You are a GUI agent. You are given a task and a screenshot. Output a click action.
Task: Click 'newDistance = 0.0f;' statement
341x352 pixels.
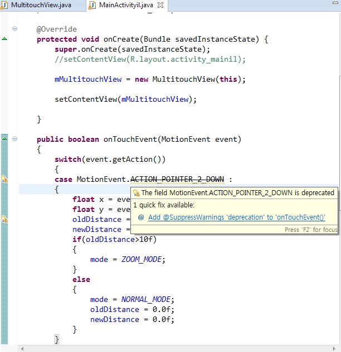[132, 319]
